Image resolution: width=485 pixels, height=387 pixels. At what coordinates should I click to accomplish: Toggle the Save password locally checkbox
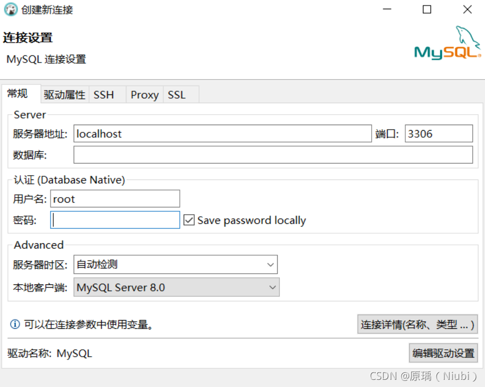tap(189, 220)
